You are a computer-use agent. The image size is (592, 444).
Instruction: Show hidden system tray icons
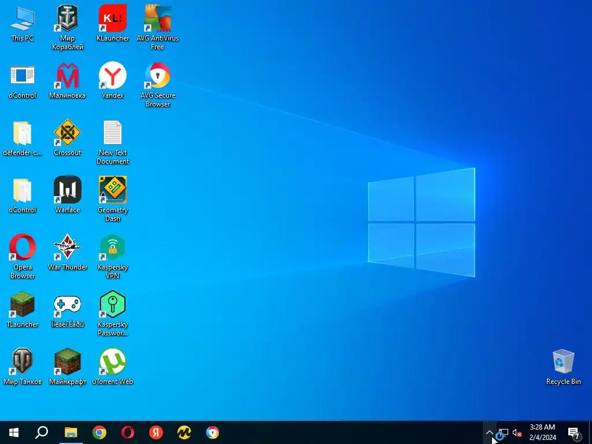pyautogui.click(x=489, y=432)
